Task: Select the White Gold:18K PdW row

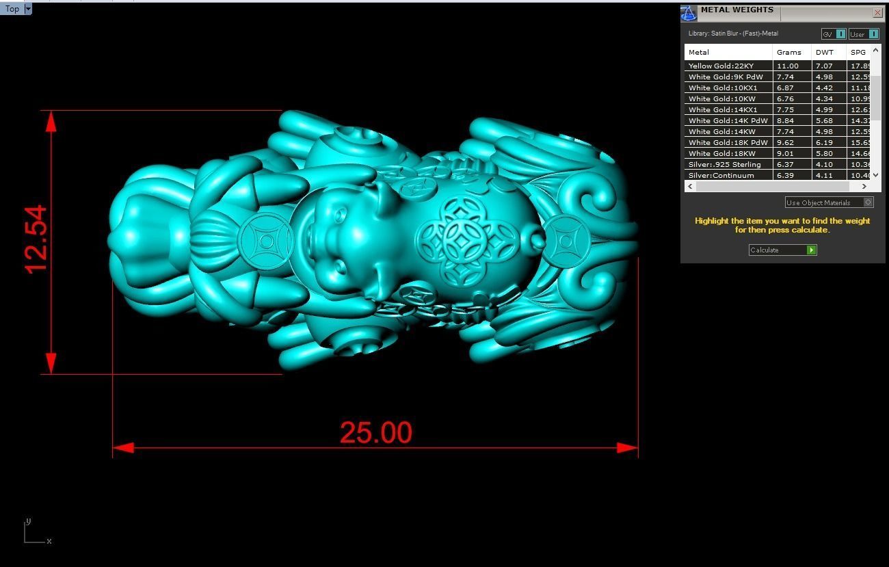Action: point(778,142)
